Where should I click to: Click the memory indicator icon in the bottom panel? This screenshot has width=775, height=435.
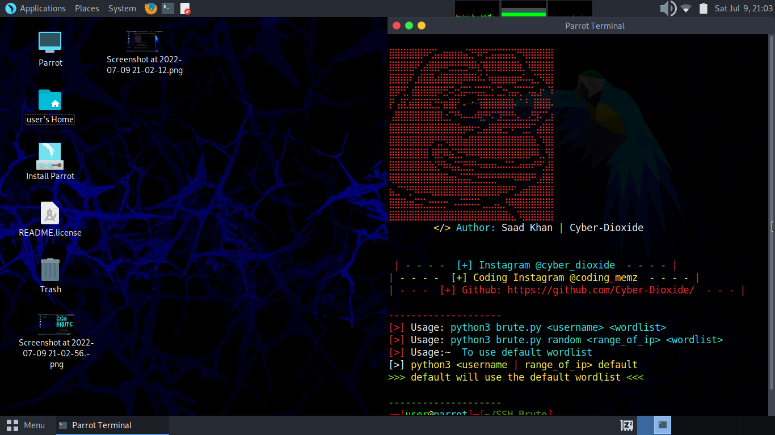pyautogui.click(x=627, y=425)
